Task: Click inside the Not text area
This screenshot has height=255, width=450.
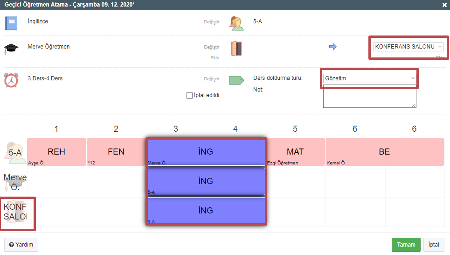Action: 369,97
